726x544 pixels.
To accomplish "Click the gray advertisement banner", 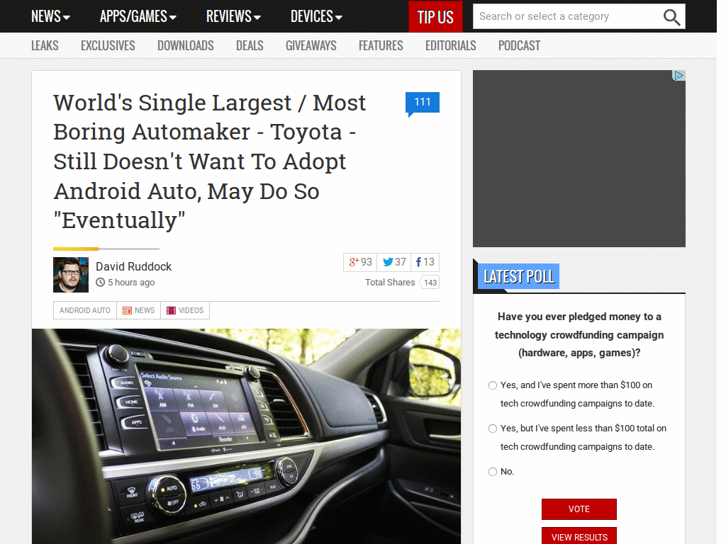I will [579, 159].
